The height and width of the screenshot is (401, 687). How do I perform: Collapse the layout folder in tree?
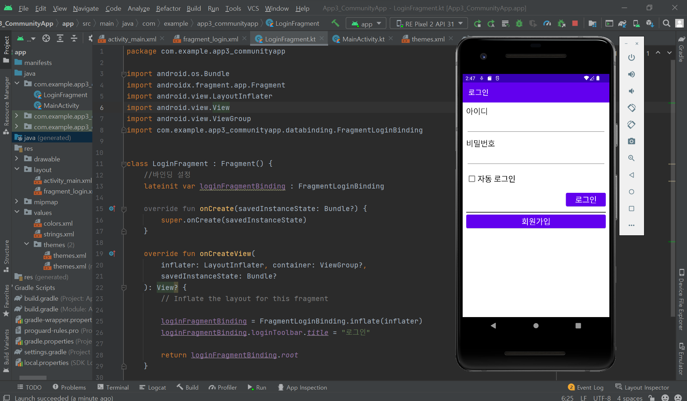(x=17, y=170)
